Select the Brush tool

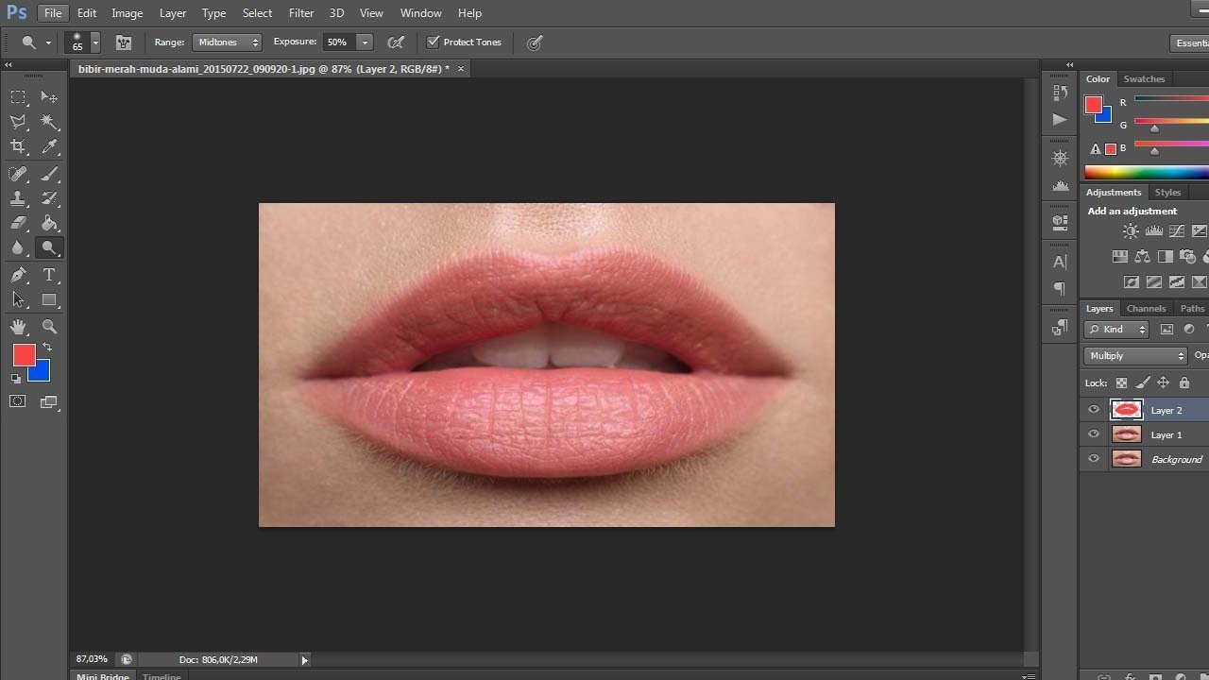coord(50,174)
